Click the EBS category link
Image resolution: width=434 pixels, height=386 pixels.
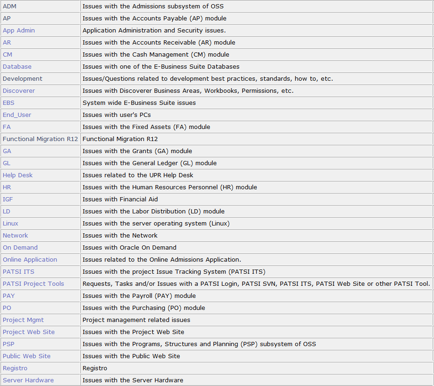click(8, 103)
